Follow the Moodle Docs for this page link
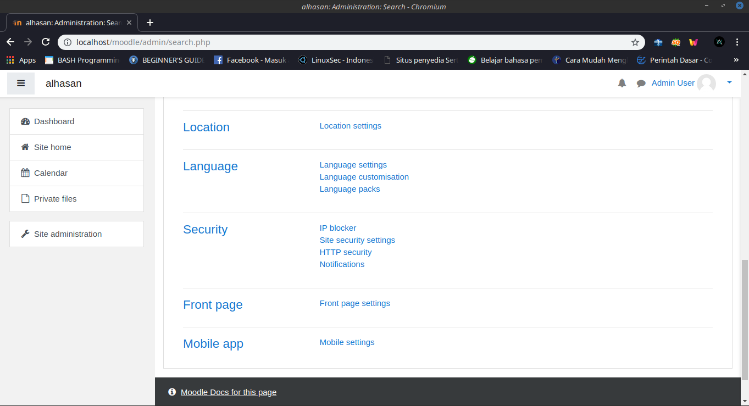 tap(229, 392)
